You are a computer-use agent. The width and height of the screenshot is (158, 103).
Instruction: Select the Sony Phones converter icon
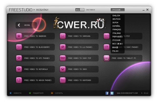[x=106, y=47]
